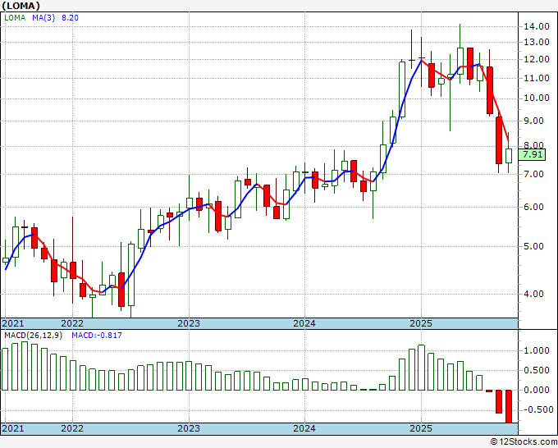Image resolution: width=558 pixels, height=448 pixels.
Task: Click 2025 on the price chart time axis
Action: pyautogui.click(x=421, y=323)
